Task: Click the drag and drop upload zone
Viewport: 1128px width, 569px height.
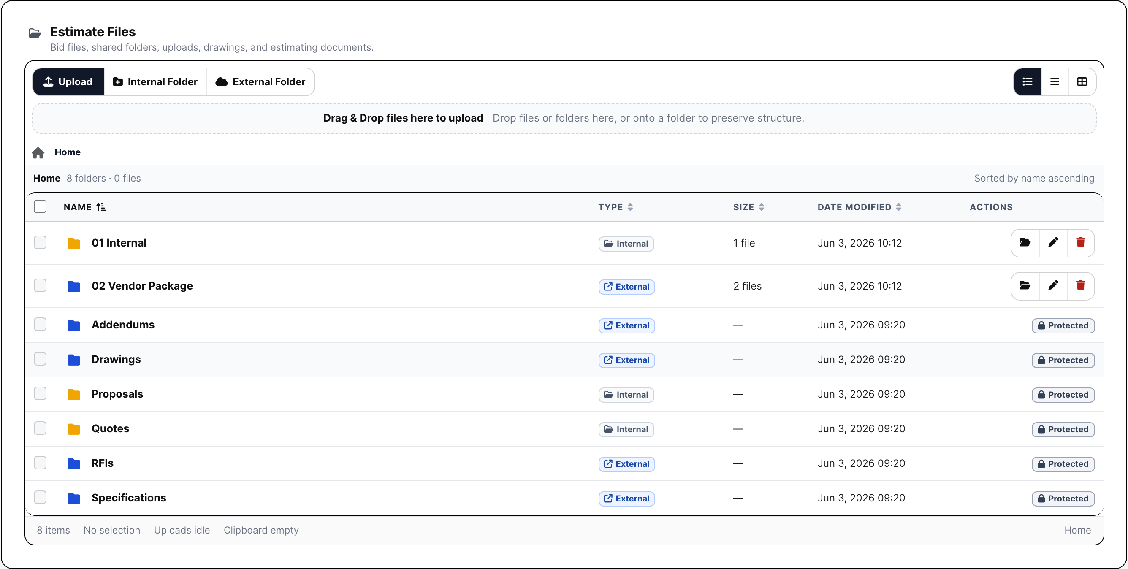Action: 564,118
